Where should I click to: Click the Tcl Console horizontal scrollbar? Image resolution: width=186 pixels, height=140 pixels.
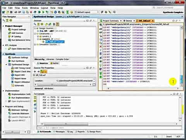(x=109, y=124)
